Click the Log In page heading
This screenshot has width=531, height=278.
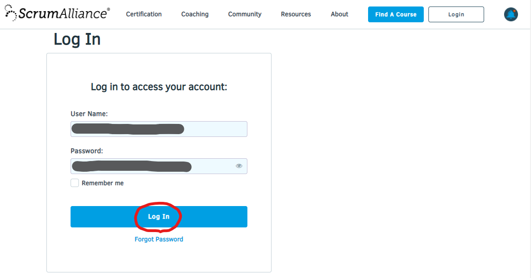click(x=77, y=39)
